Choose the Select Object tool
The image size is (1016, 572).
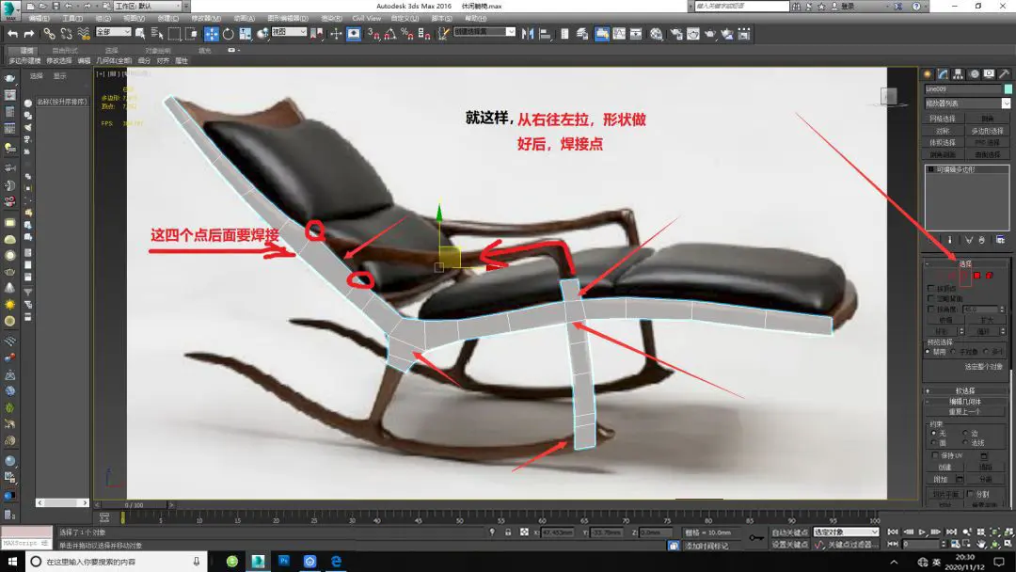pyautogui.click(x=140, y=34)
